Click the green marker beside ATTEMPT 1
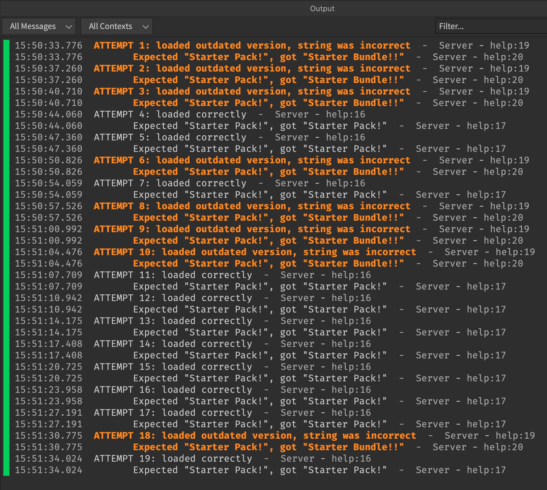Viewport: 547px width, 490px height. pos(6,45)
